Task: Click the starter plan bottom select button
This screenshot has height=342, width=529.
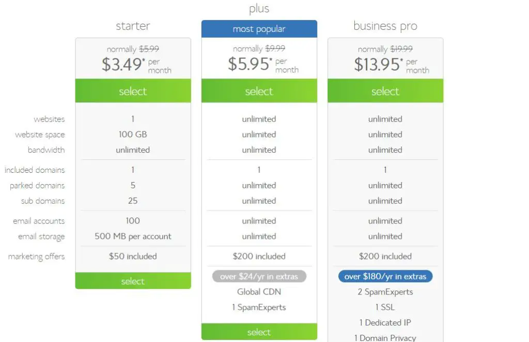Action: [x=133, y=281]
